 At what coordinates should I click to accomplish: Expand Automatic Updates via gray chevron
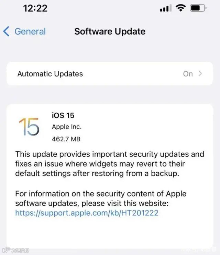point(200,73)
